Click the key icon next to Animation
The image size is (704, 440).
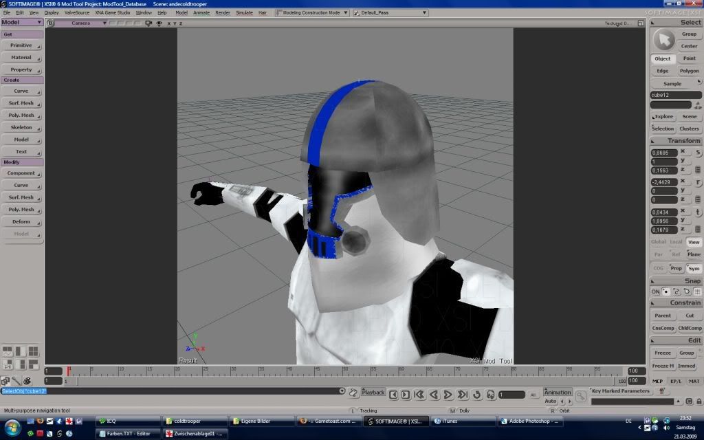(580, 396)
